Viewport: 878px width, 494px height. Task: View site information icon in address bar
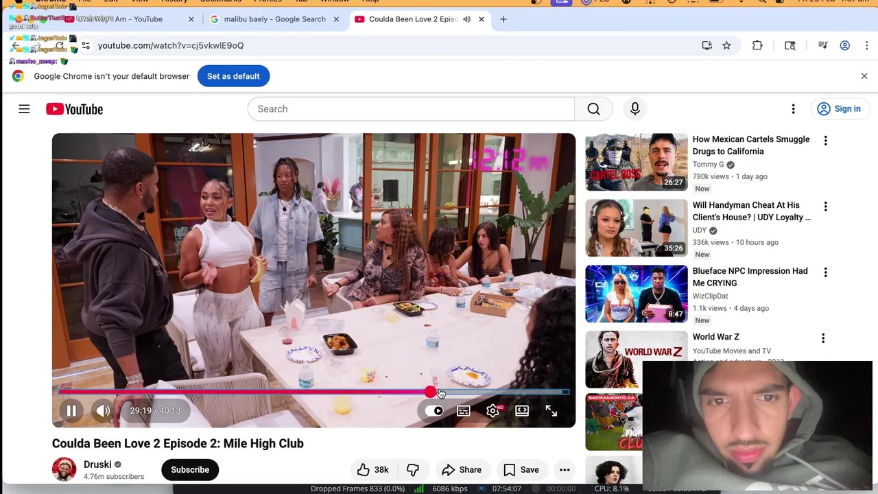[86, 45]
